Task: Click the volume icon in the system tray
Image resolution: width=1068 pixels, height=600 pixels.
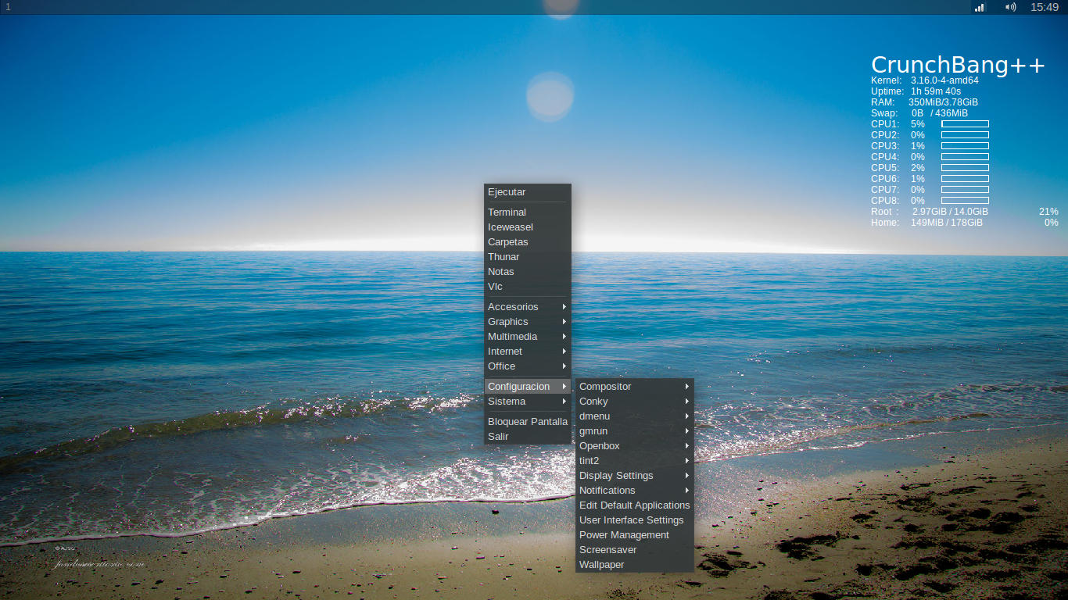Action: [1009, 7]
